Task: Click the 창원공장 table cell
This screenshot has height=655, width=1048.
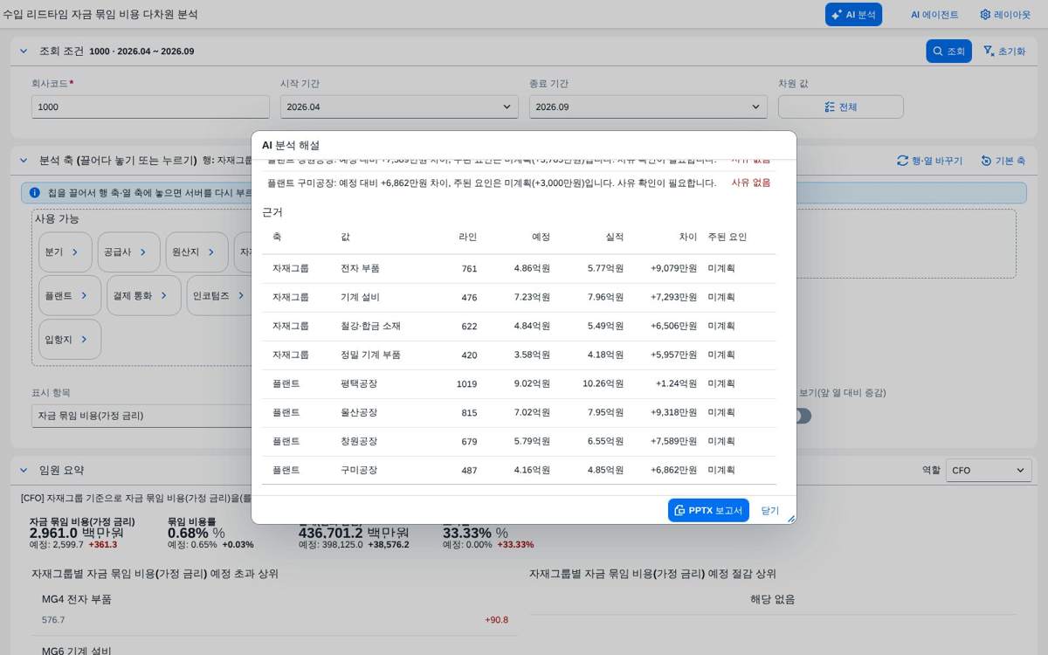Action: click(x=359, y=441)
